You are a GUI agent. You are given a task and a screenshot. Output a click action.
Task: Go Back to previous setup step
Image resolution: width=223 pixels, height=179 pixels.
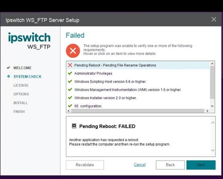(170, 165)
